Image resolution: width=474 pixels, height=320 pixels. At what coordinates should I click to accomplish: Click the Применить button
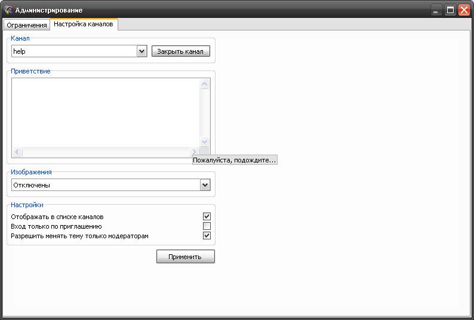pyautogui.click(x=185, y=257)
